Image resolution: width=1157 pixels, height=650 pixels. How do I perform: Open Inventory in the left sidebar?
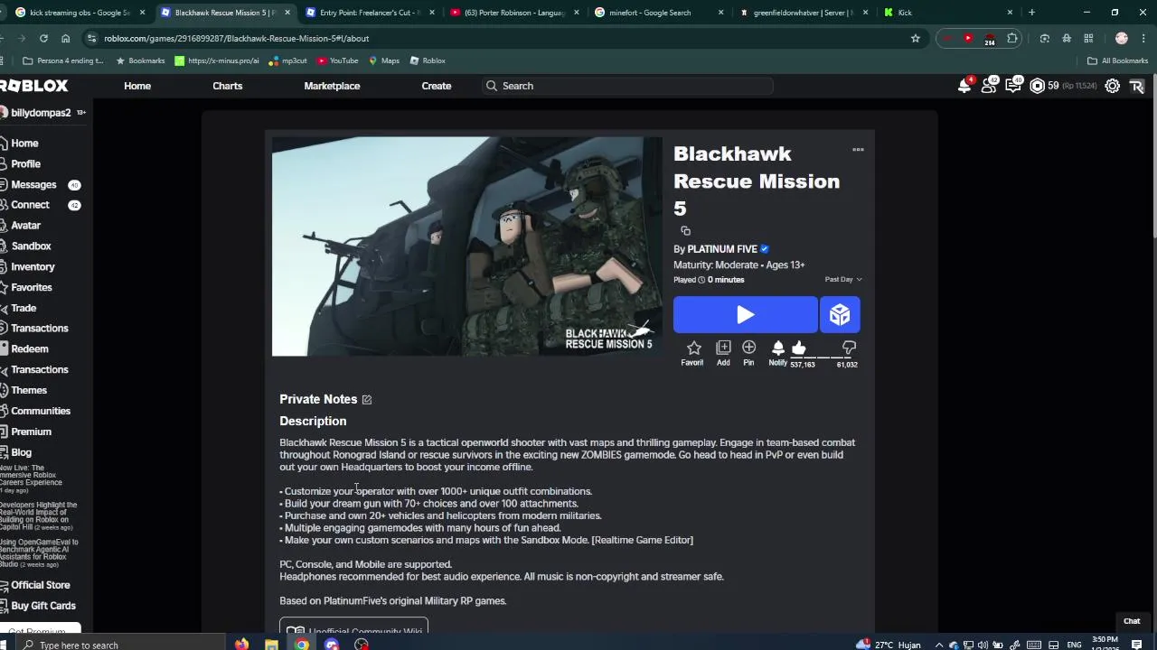[33, 267]
